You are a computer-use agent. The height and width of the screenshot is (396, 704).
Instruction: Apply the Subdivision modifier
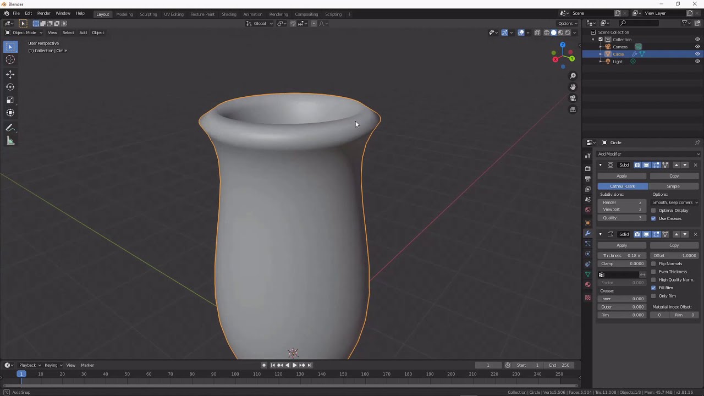point(621,176)
